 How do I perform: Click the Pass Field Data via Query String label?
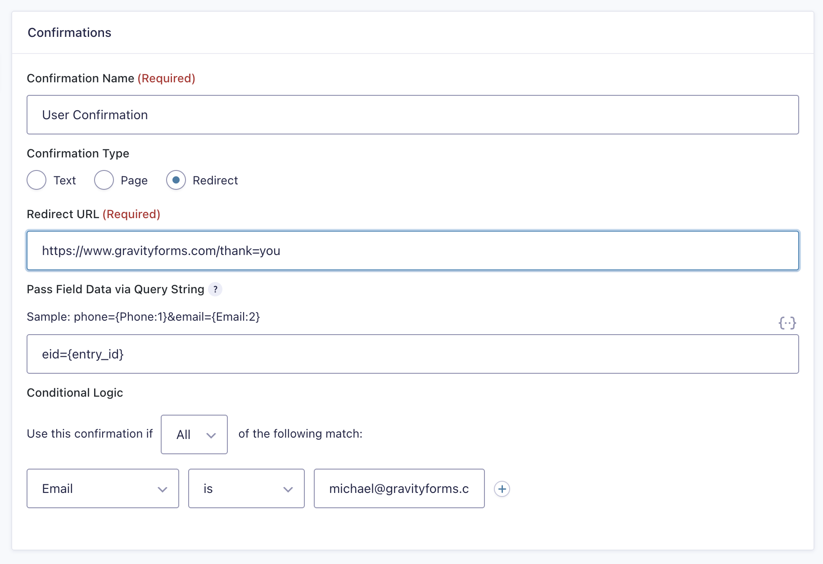pyautogui.click(x=116, y=289)
